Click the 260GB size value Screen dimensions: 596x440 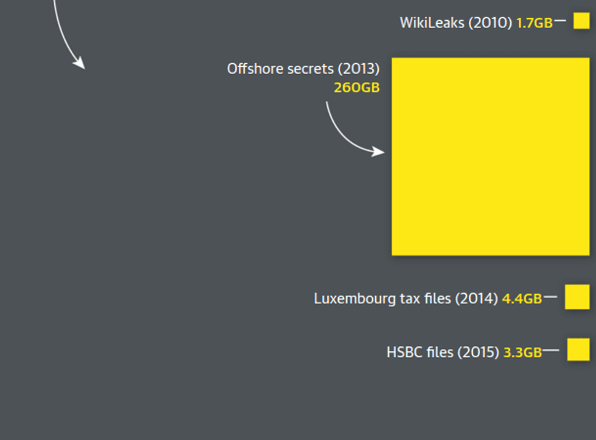(x=356, y=88)
